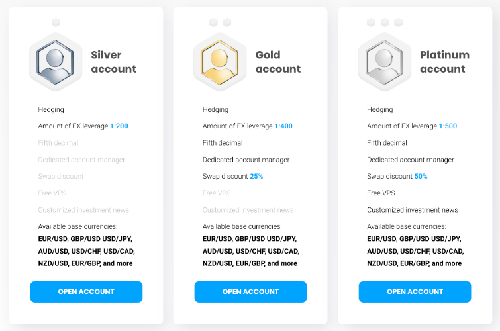The width and height of the screenshot is (500, 331).
Task: Select the Gold account title
Action: (278, 62)
